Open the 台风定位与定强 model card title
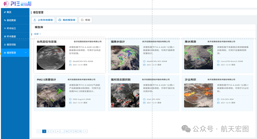This screenshot has width=257, height=139. coord(46,41)
